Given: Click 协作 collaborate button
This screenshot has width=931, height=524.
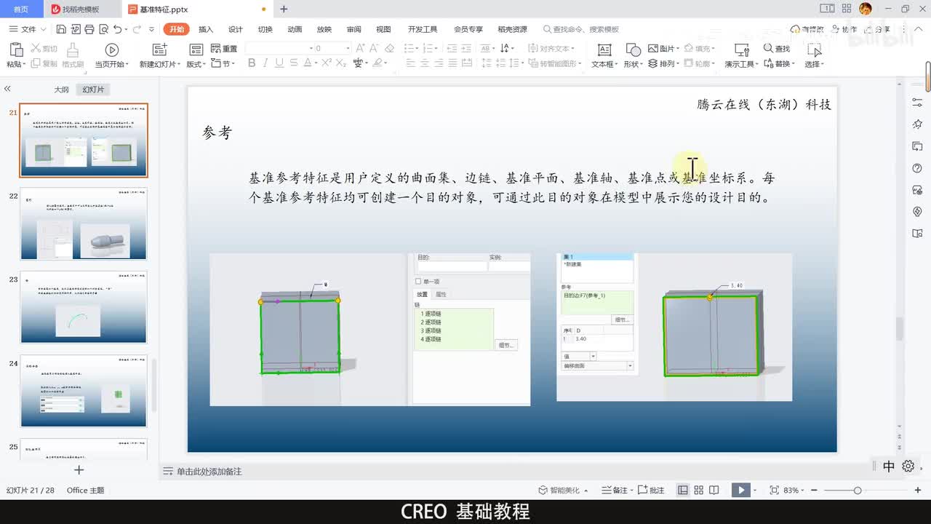Looking at the screenshot, I should [x=844, y=29].
